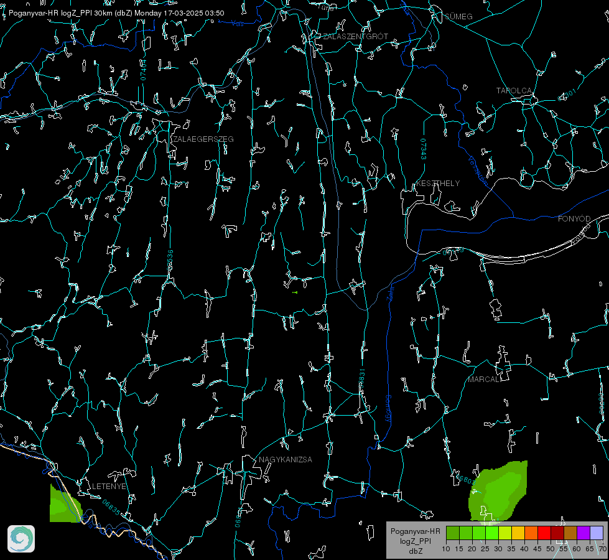609x560 pixels.
Task: Select the TAPOLCA town label
Action: coord(514,91)
